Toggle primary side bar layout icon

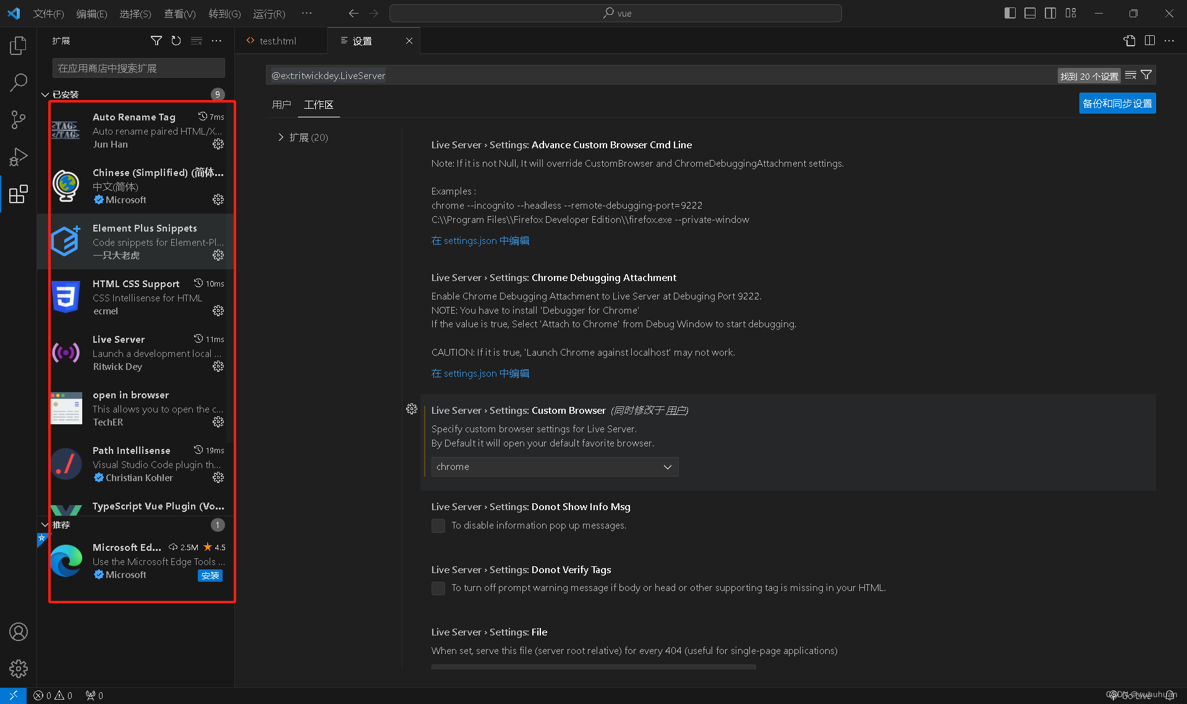[1010, 13]
